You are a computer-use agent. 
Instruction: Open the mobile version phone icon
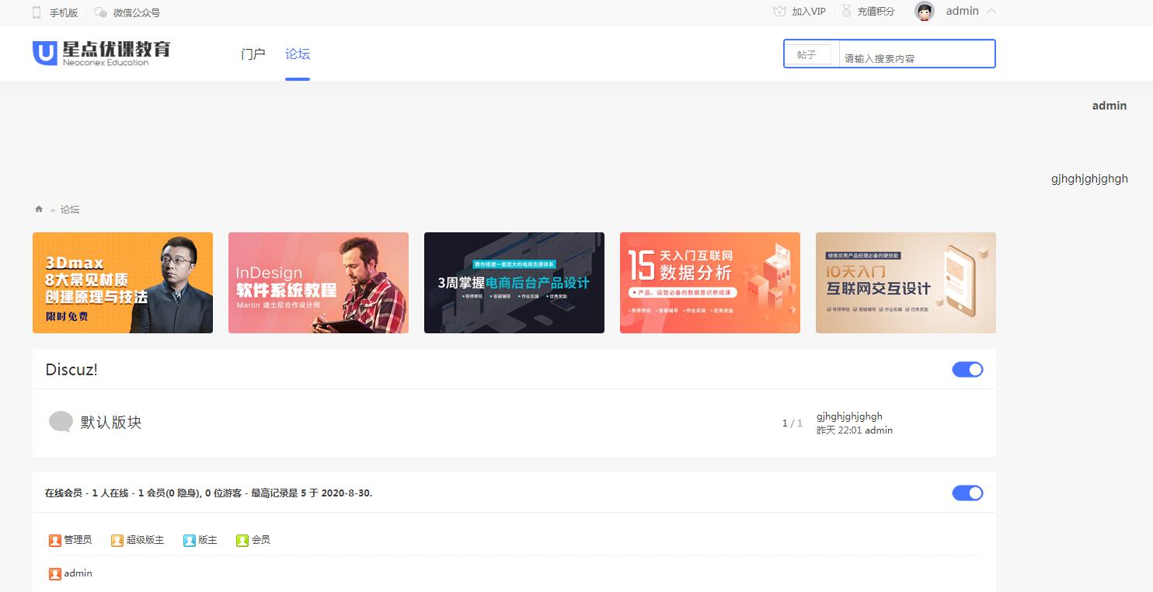37,12
